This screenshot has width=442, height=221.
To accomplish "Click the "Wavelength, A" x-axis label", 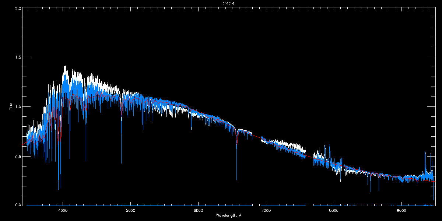I will point(229,215).
